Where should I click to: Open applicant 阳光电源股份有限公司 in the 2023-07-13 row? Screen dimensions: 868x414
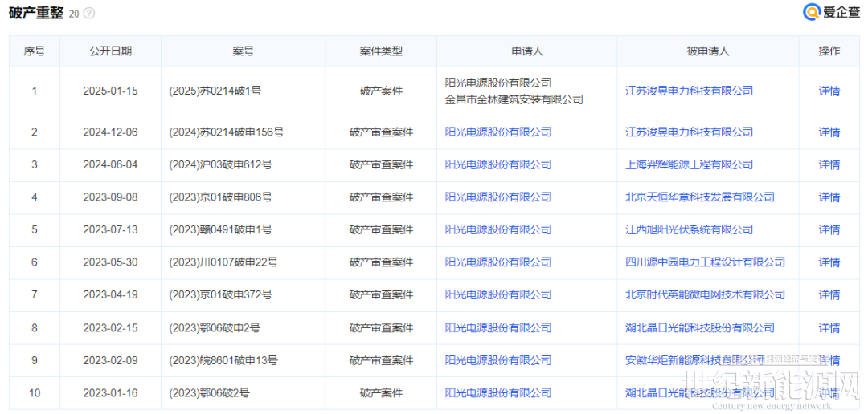[x=498, y=229]
